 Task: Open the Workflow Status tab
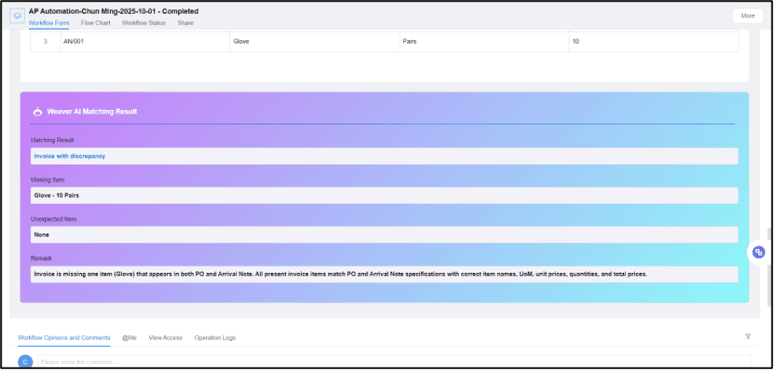point(144,23)
